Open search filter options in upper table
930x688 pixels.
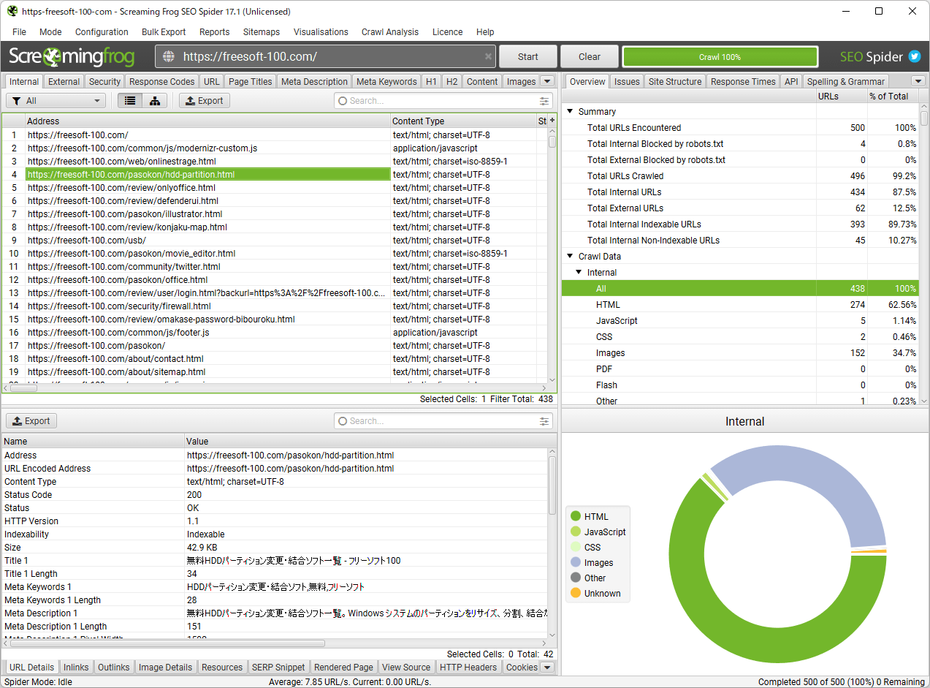pyautogui.click(x=544, y=101)
